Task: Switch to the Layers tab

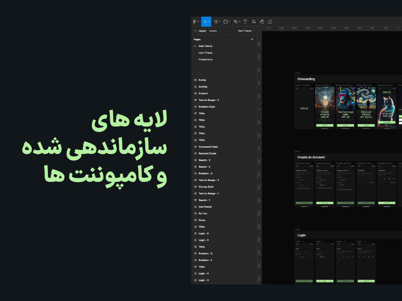Action: pos(202,31)
